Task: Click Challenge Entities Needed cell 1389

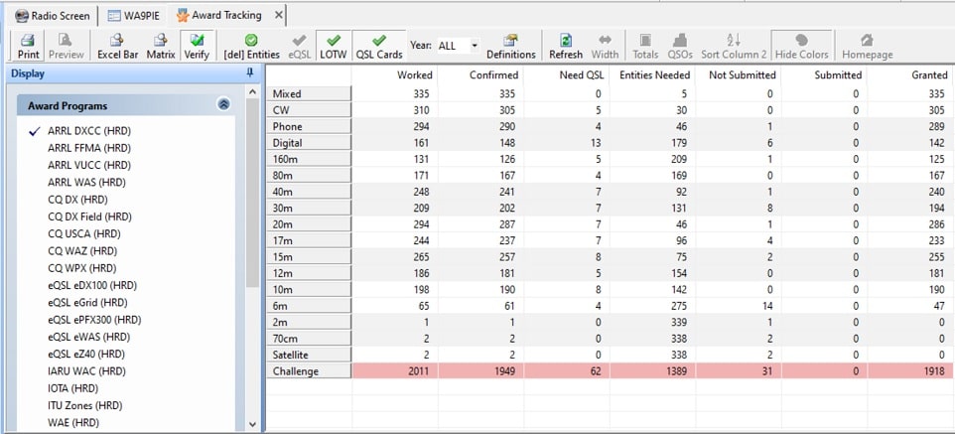Action: (x=652, y=370)
